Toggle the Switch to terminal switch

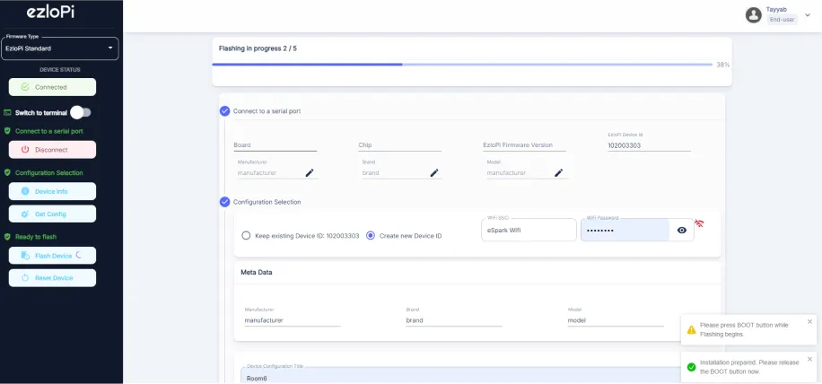point(81,112)
